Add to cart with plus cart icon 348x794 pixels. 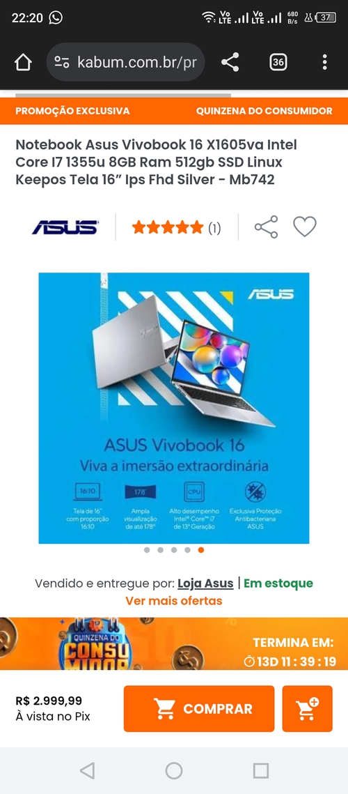coord(307,708)
